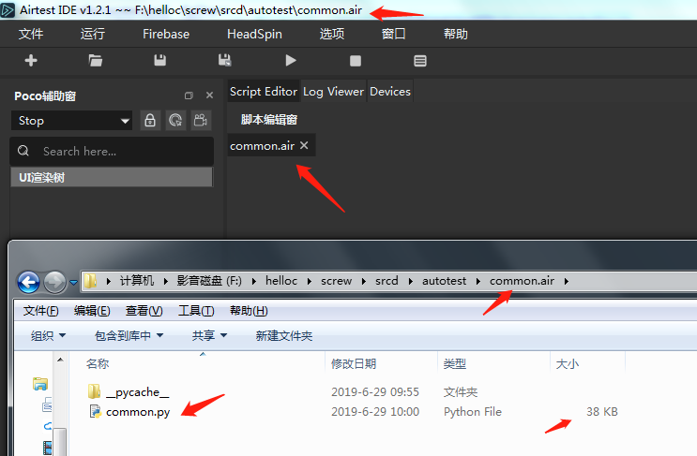The image size is (697, 456).
Task: Open the Firebase menu
Action: (166, 34)
